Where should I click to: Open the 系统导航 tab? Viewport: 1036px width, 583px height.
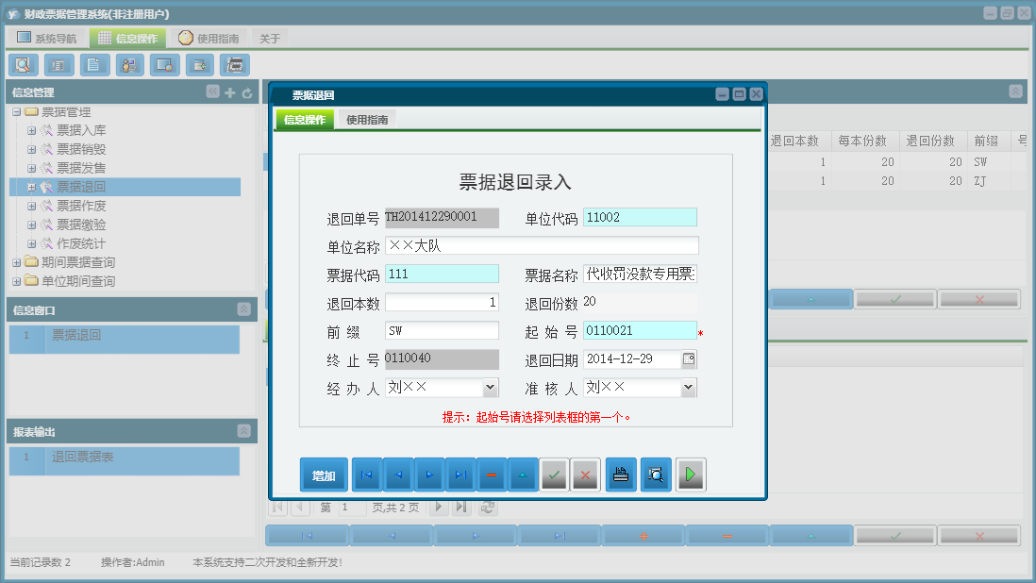47,39
